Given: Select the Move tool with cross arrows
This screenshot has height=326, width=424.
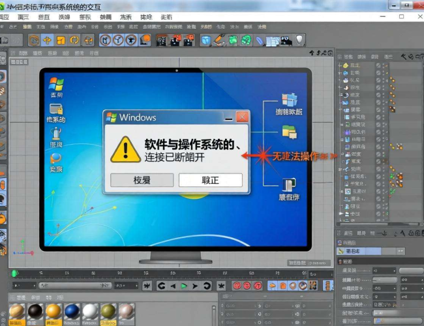Looking at the screenshot, I should point(48,40).
